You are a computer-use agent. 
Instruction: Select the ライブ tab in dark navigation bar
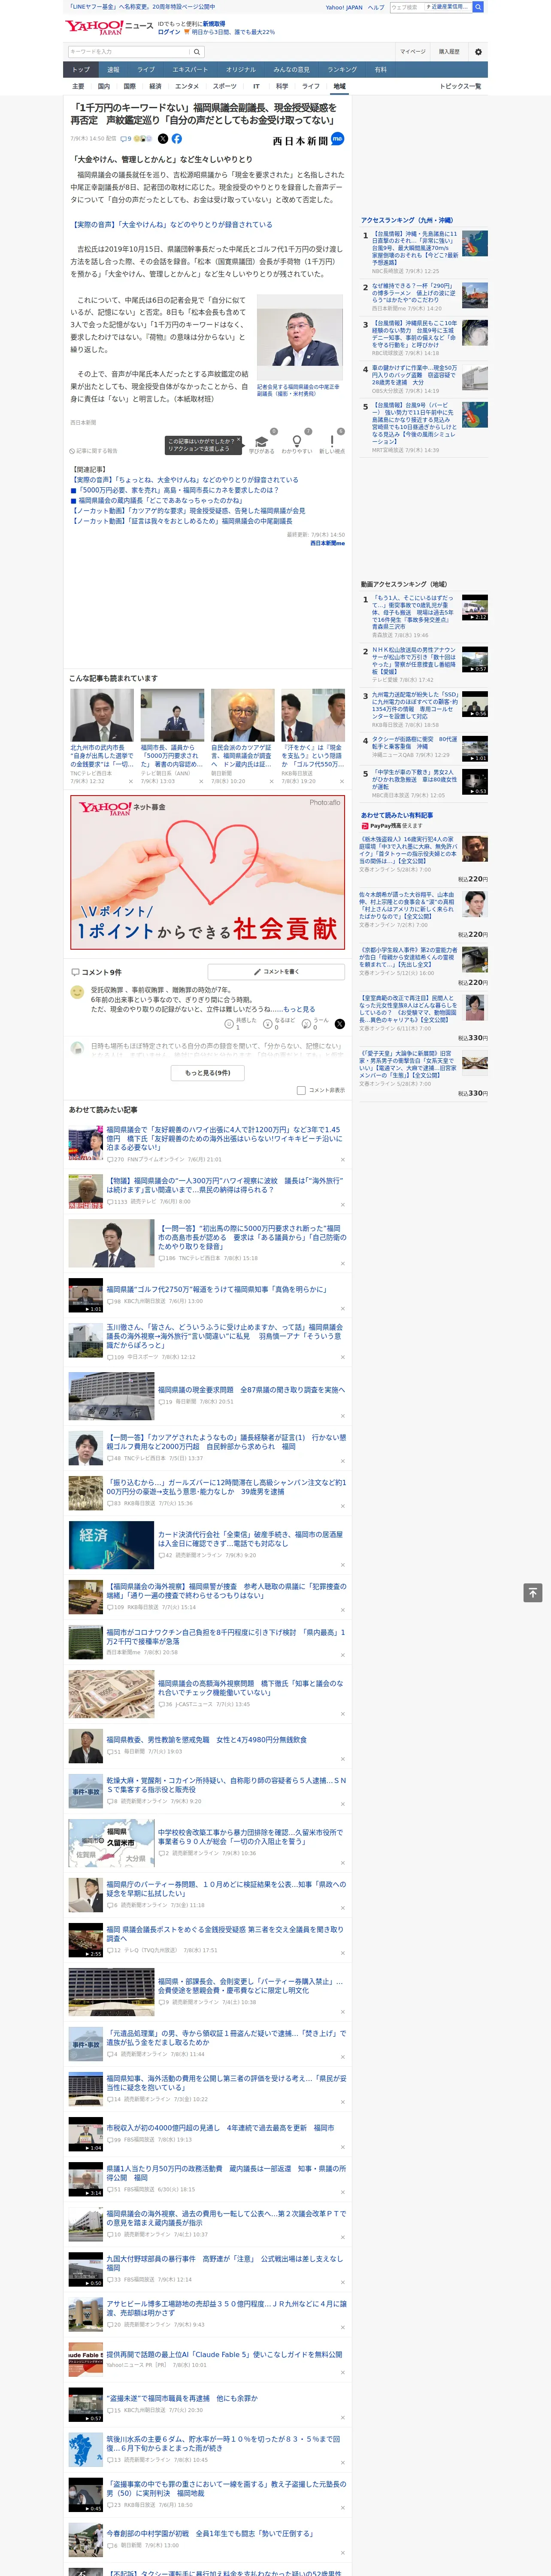point(146,70)
